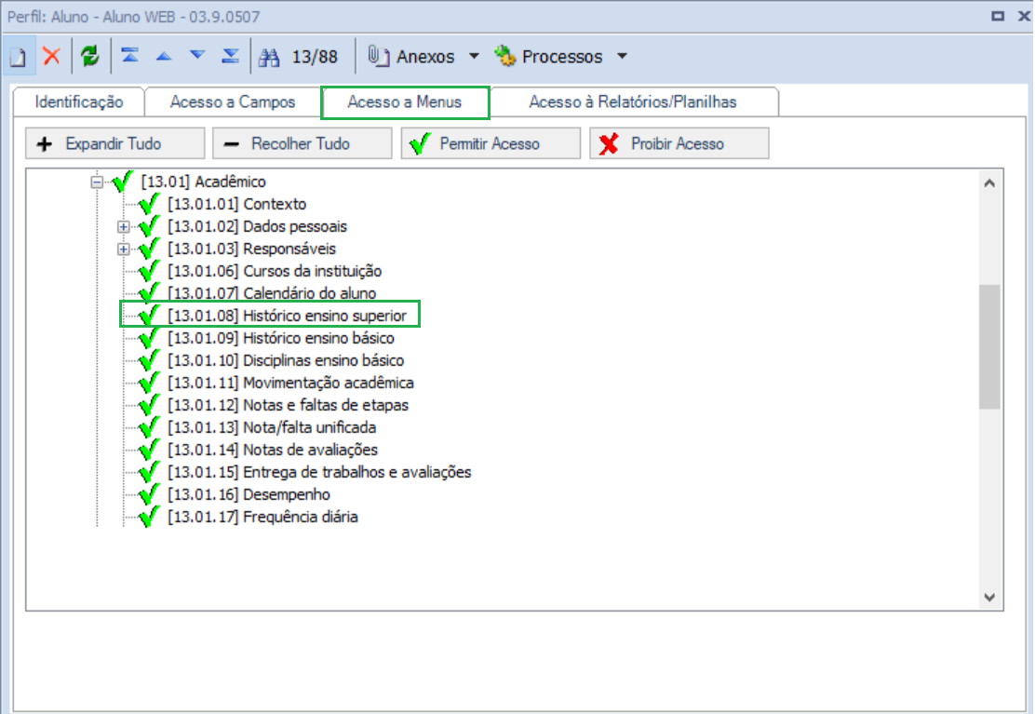
Task: Open the Processos dropdown arrow
Action: click(622, 56)
